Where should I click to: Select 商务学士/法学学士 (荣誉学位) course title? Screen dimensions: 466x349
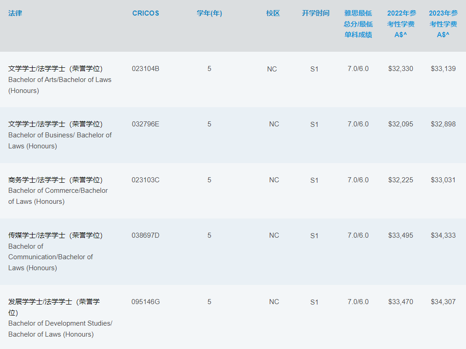(55, 180)
